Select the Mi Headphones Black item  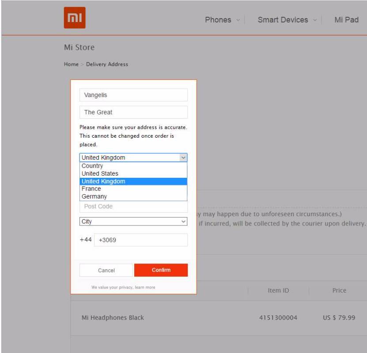pyautogui.click(x=113, y=318)
